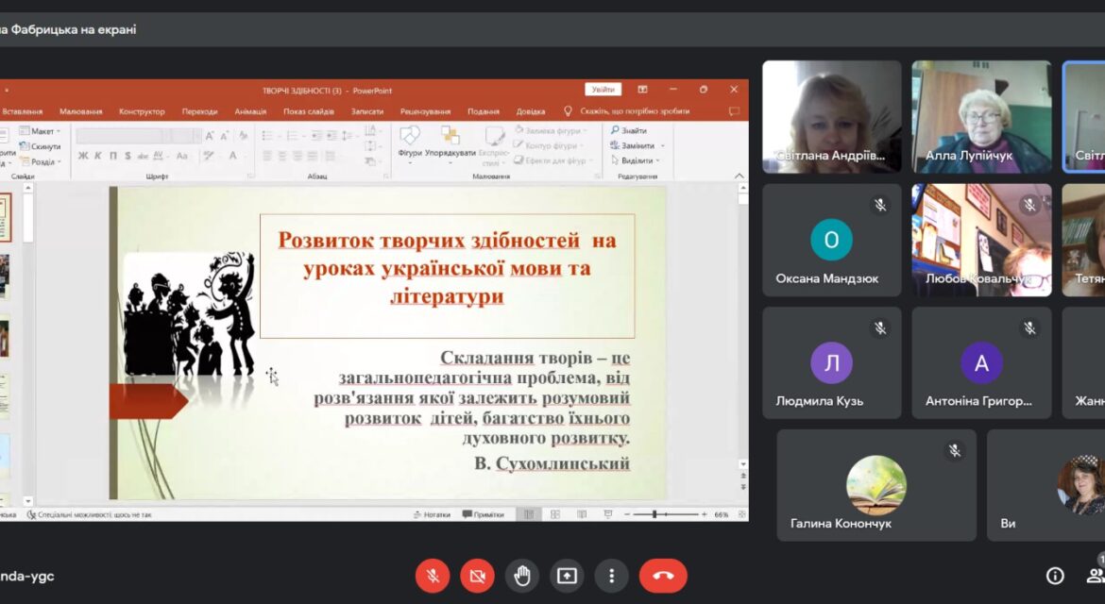This screenshot has height=604, width=1105.
Task: Leave the call with the red hang-up button
Action: pos(663,576)
